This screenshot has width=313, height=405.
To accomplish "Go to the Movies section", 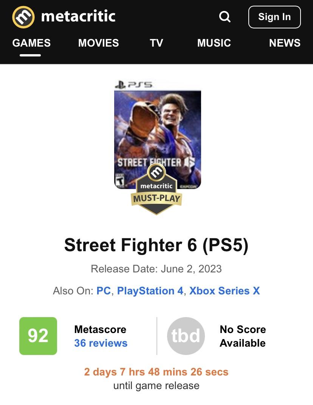I will (x=98, y=43).
